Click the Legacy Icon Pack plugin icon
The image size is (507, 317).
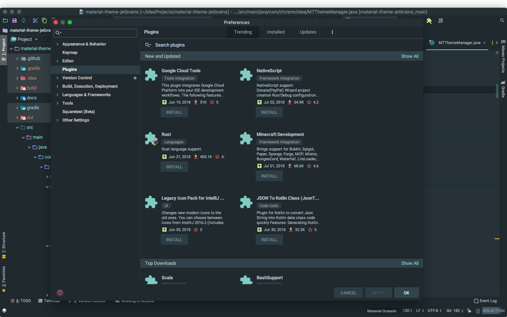click(151, 202)
